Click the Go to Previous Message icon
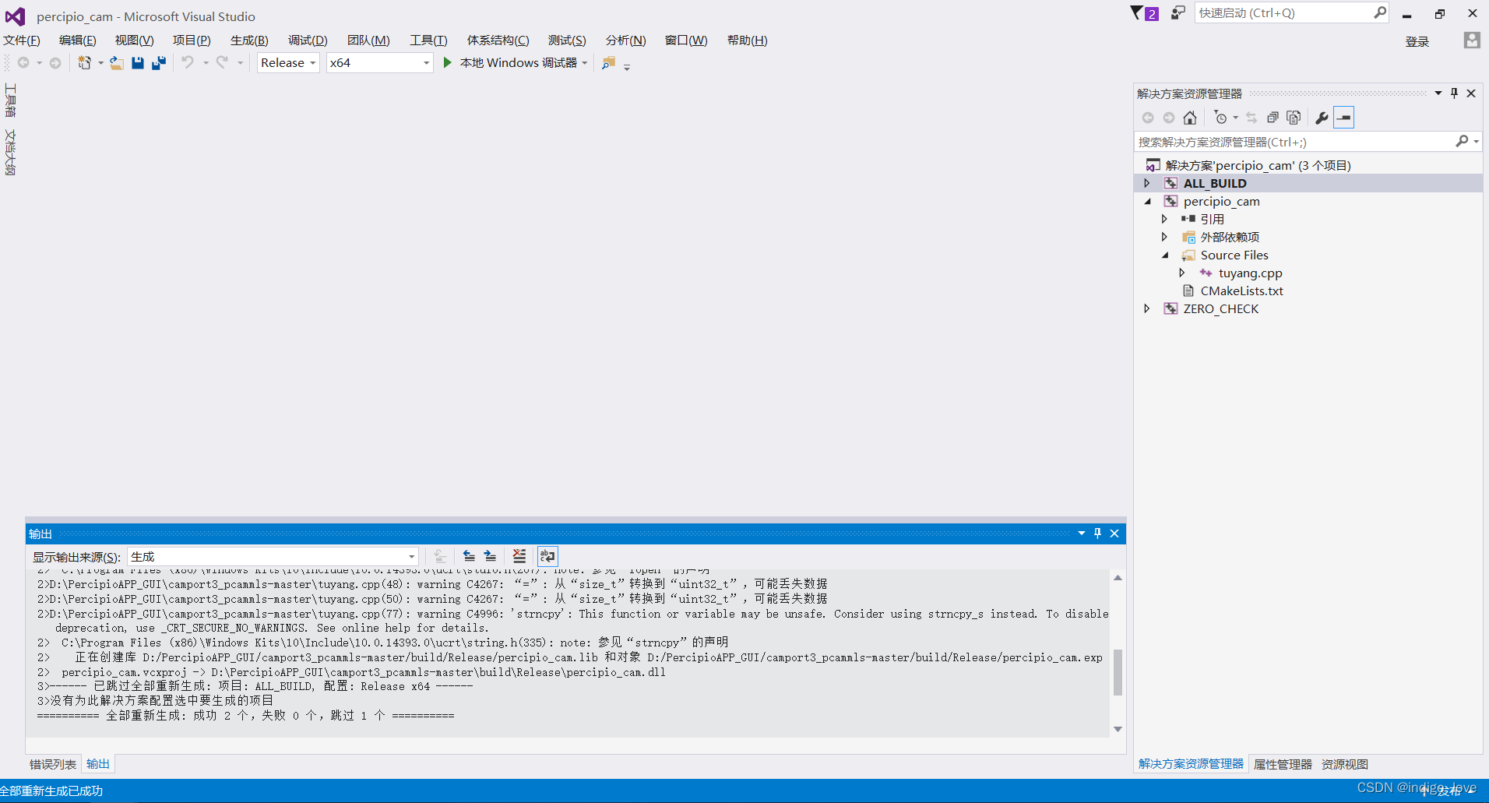 coord(469,556)
